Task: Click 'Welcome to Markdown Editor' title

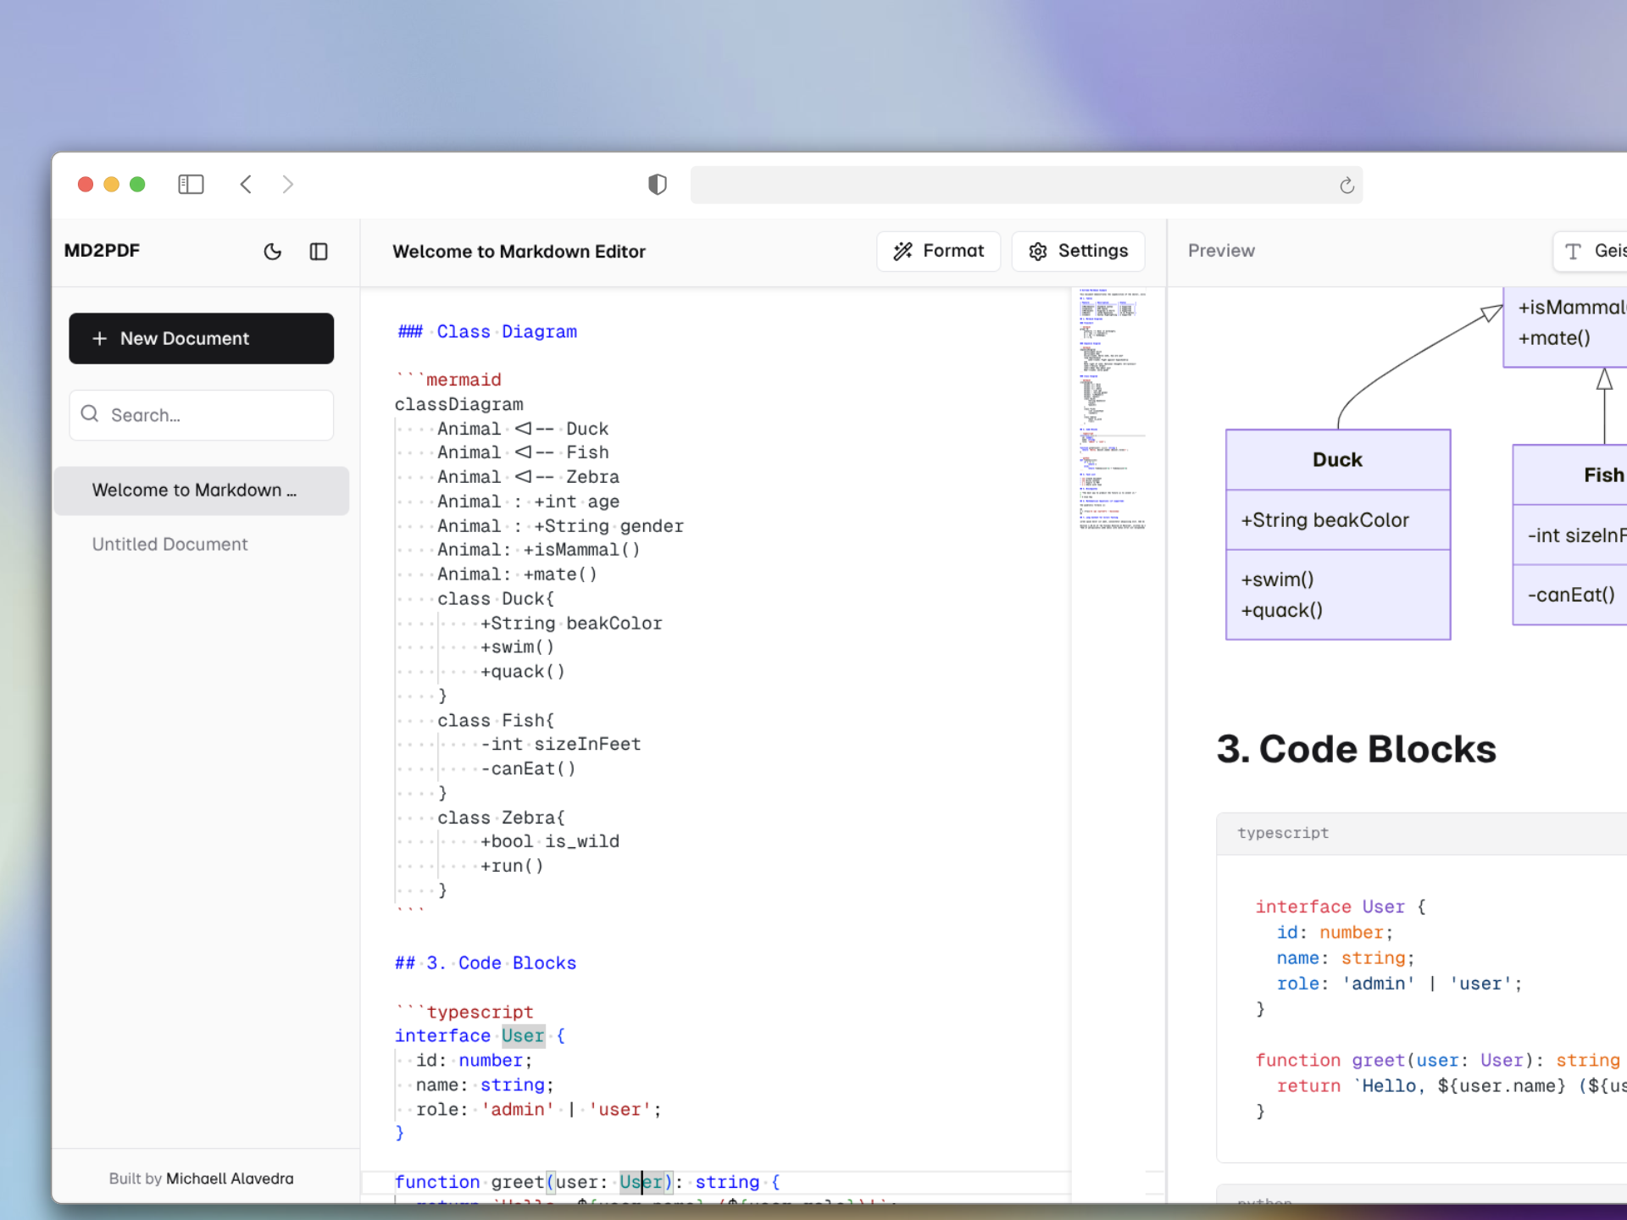Action: pos(519,252)
